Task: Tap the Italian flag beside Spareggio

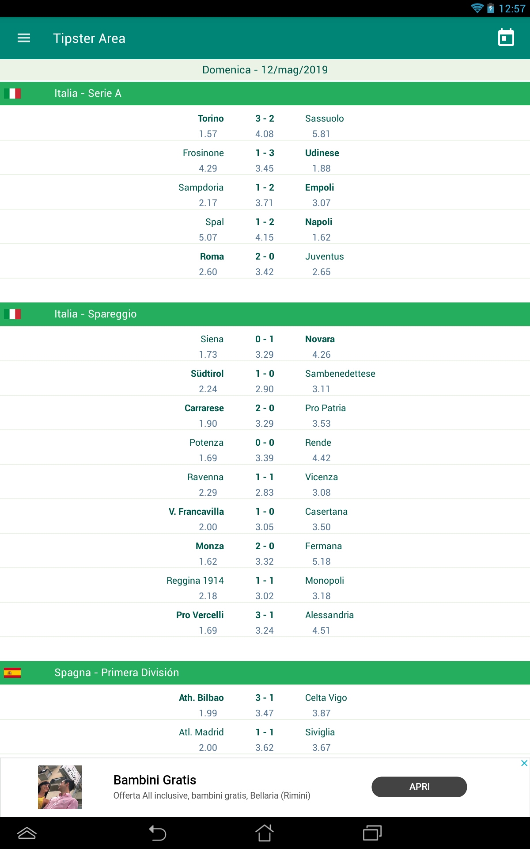Action: [x=12, y=314]
